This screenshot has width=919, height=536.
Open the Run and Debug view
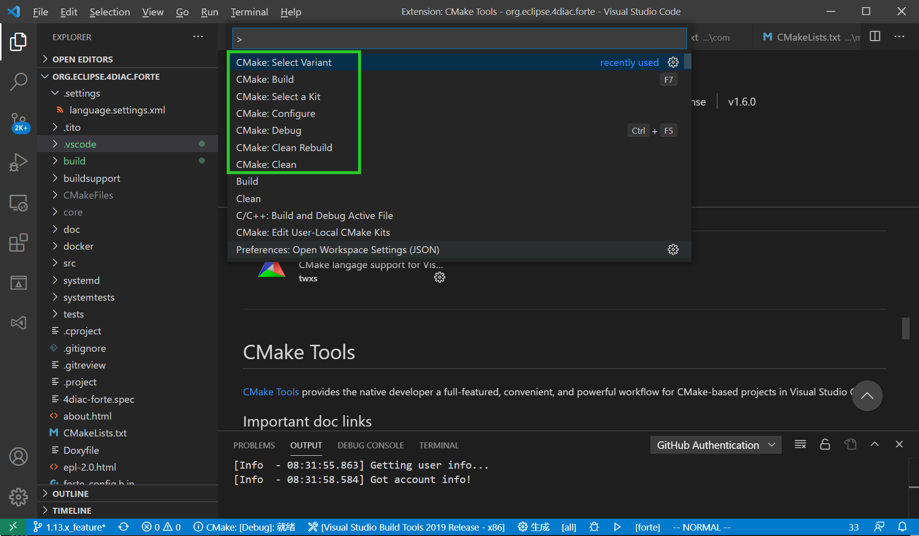[18, 162]
